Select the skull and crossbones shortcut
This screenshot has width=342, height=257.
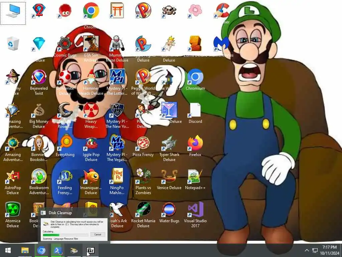click(169, 11)
